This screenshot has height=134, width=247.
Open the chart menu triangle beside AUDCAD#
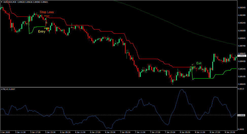click(x=2, y=2)
